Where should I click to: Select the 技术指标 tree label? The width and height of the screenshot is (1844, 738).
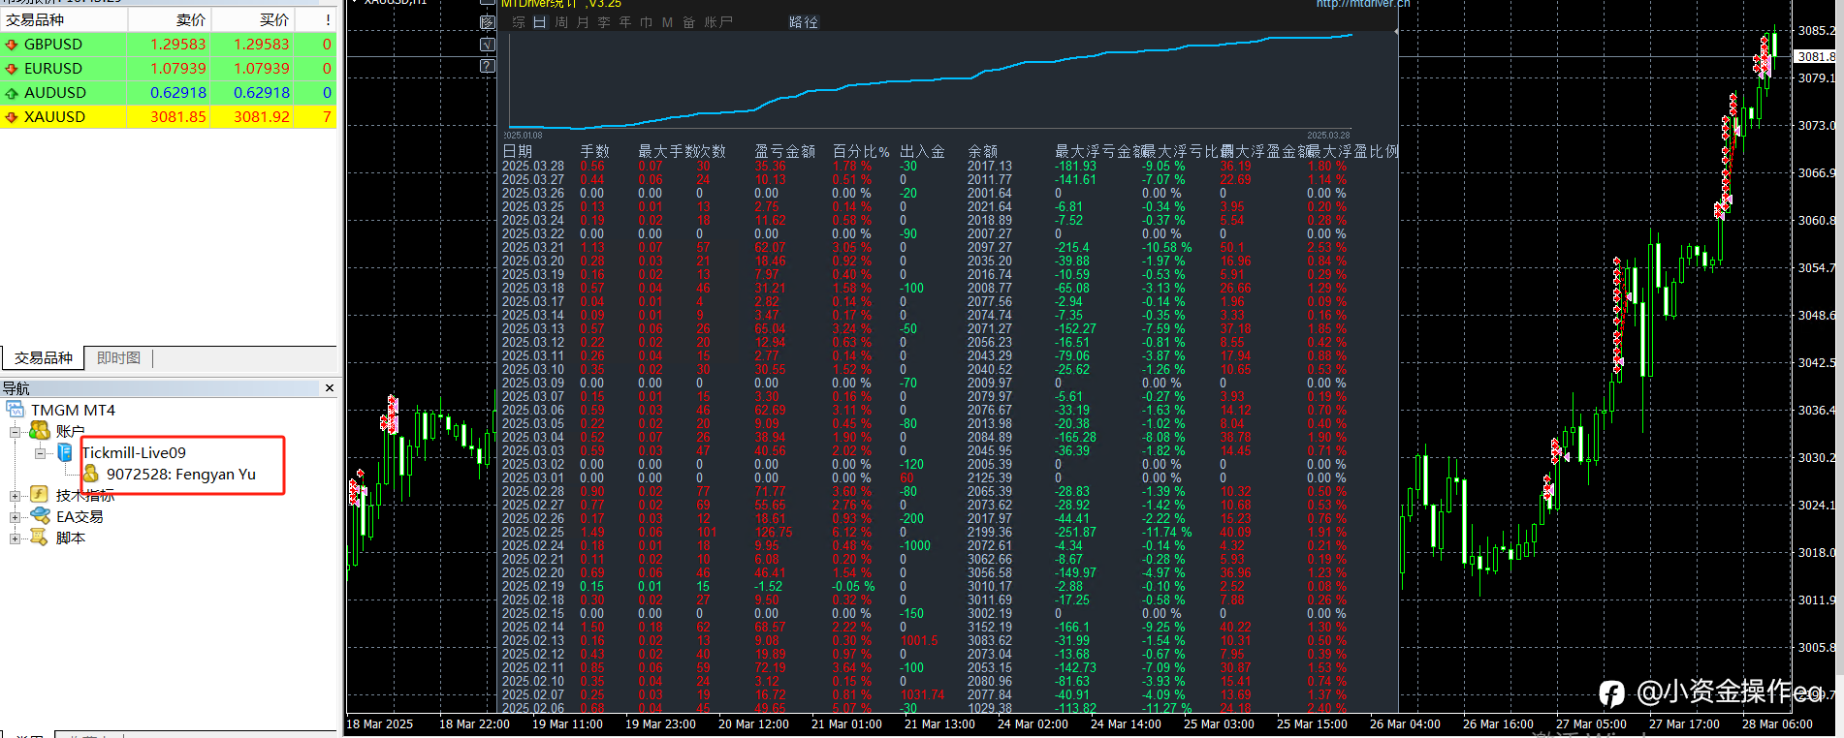[85, 495]
